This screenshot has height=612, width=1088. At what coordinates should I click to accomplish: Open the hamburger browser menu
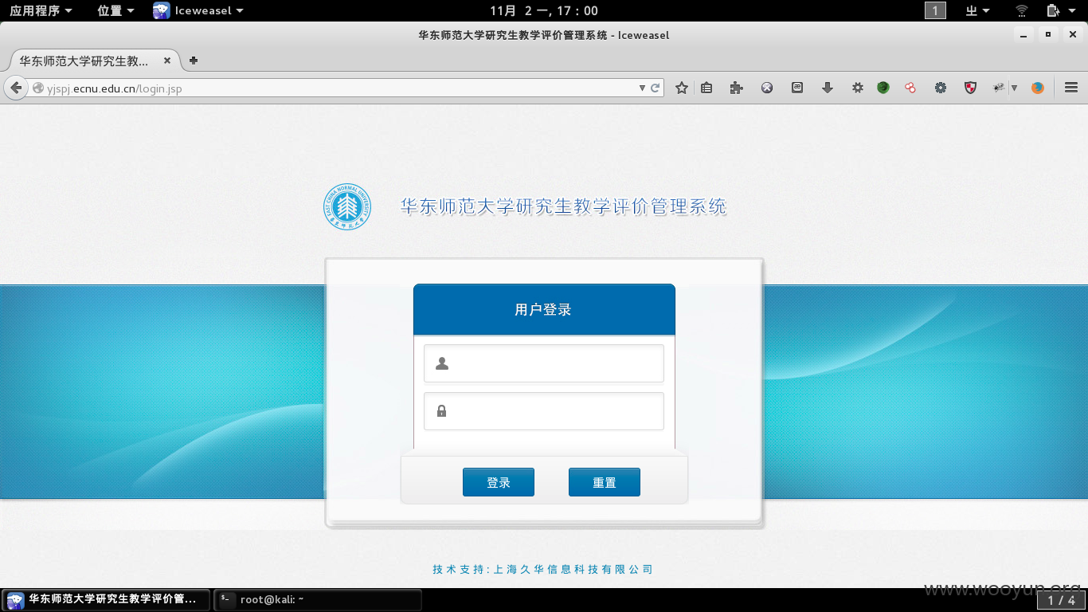pos(1071,88)
